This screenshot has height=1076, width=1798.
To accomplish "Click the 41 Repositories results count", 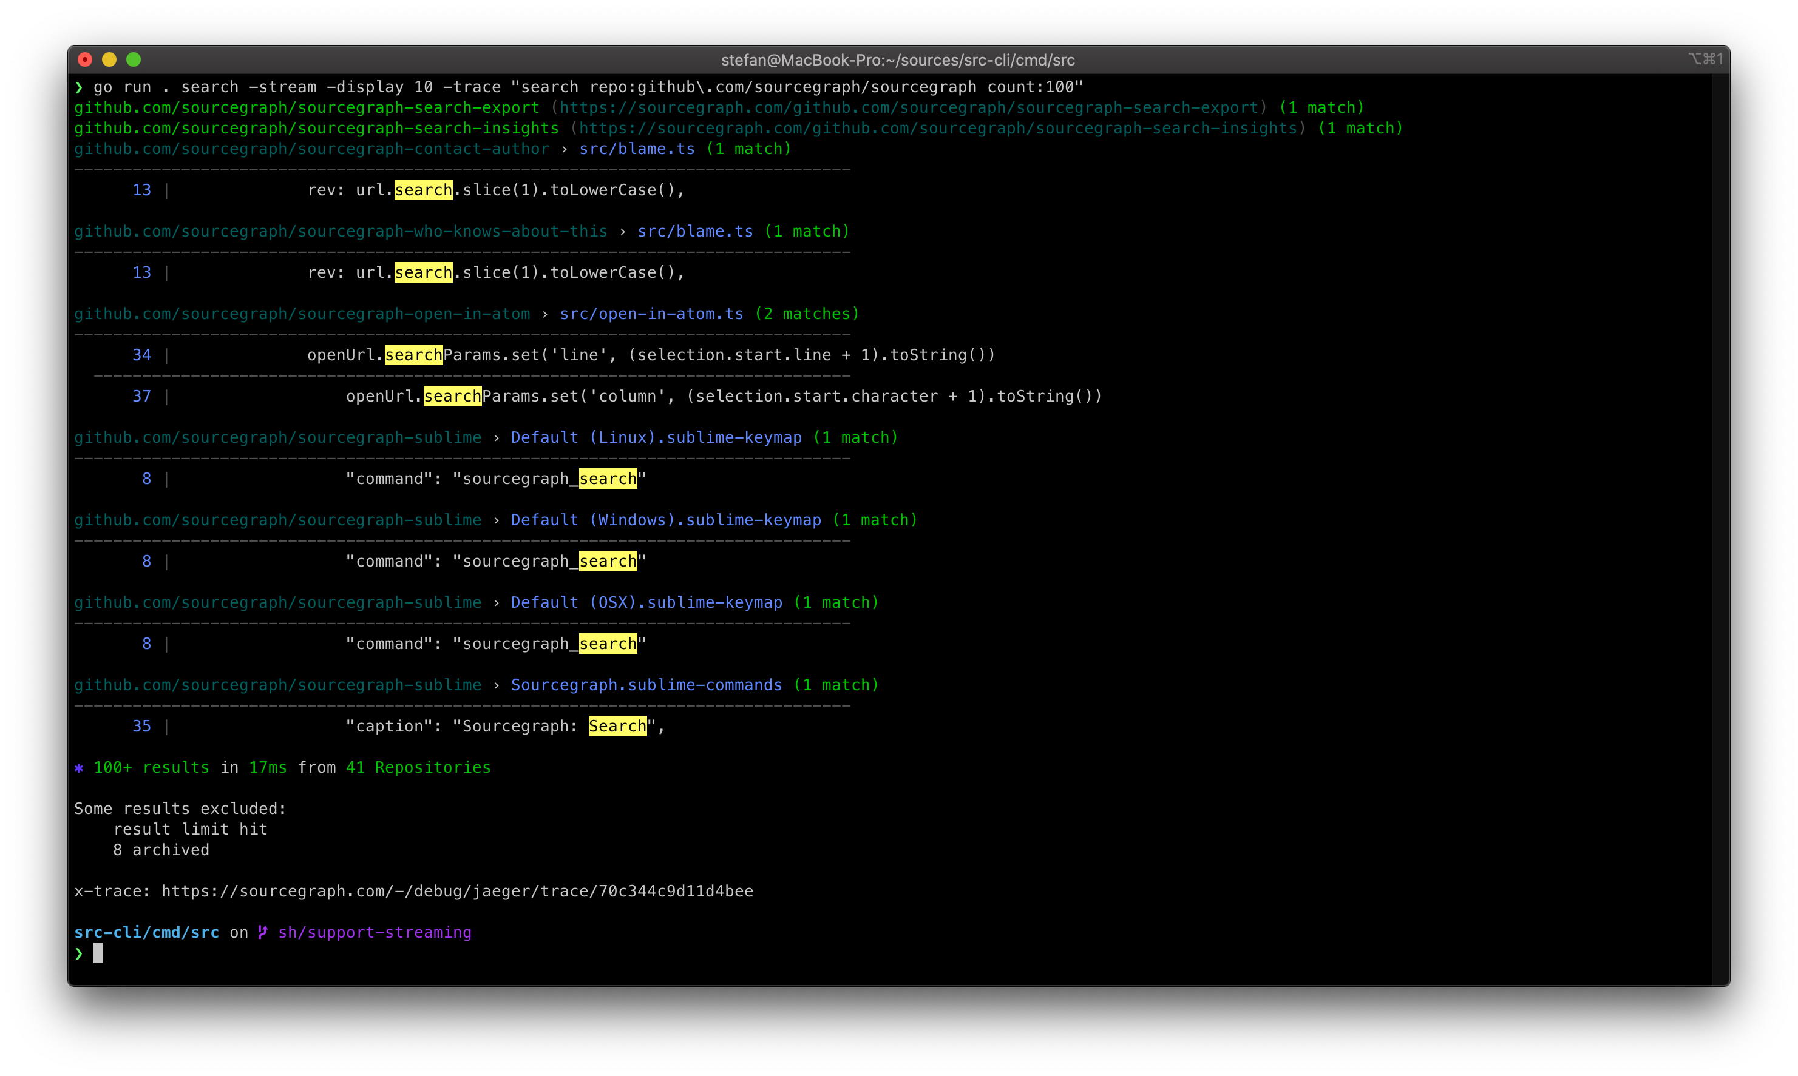I will coord(418,767).
